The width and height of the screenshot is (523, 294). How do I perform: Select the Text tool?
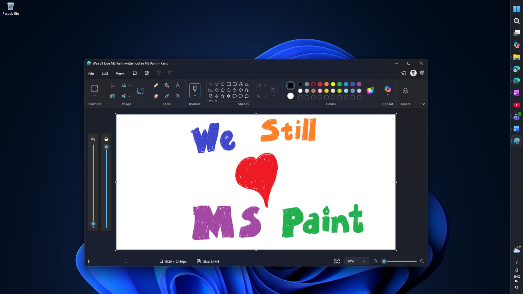click(178, 85)
